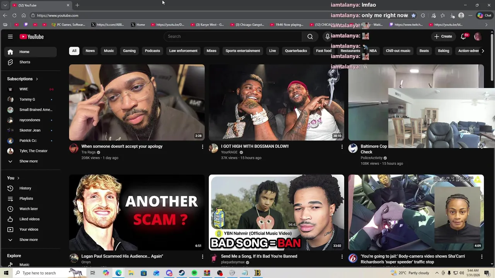495x278 pixels.
Task: Open the YourRAGE channel link
Action: [229, 152]
